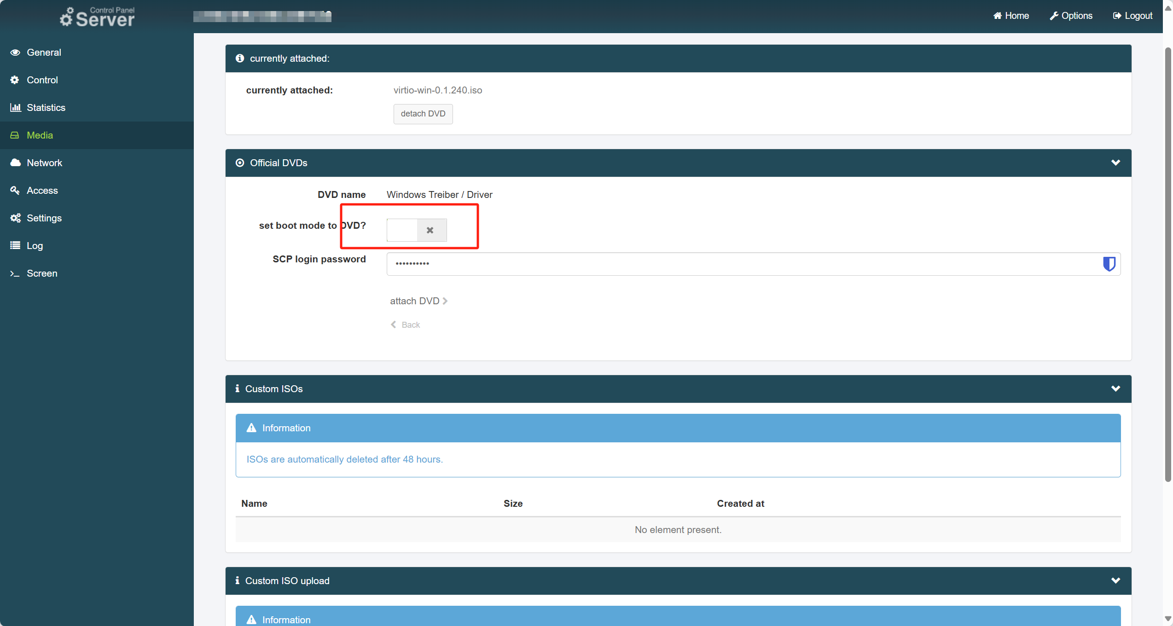Click the Network cloud icon

point(15,162)
